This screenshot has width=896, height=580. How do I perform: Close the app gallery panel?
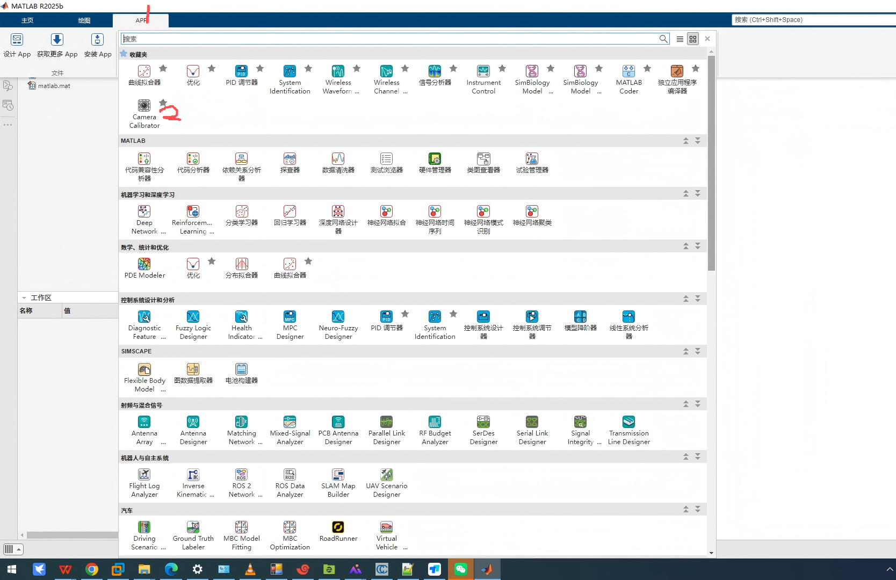click(707, 39)
